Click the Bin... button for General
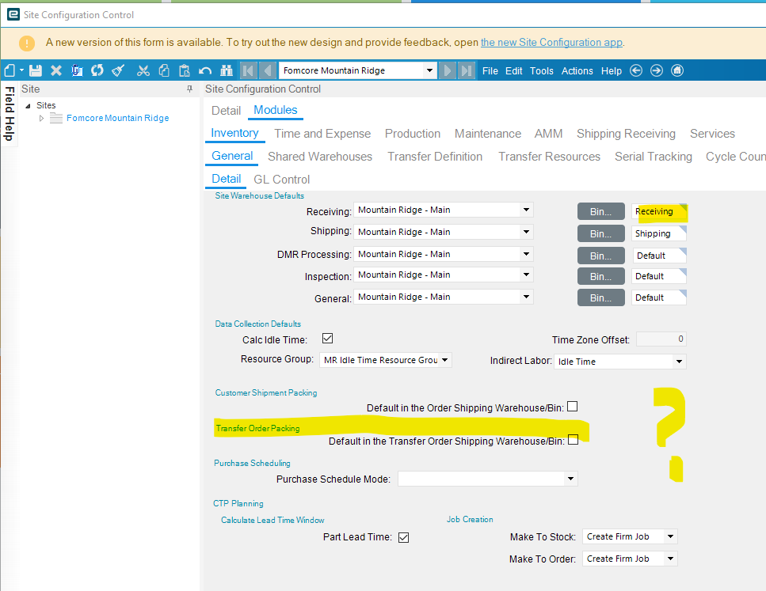The height and width of the screenshot is (591, 766). click(x=601, y=297)
